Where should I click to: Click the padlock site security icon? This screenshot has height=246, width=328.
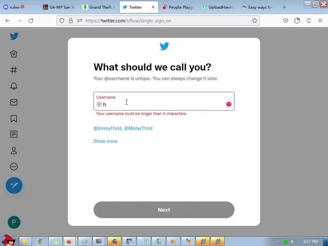[x=71, y=20]
